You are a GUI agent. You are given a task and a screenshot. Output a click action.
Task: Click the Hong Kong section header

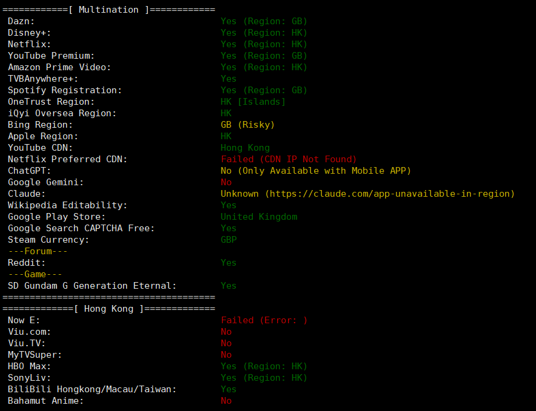(109, 309)
